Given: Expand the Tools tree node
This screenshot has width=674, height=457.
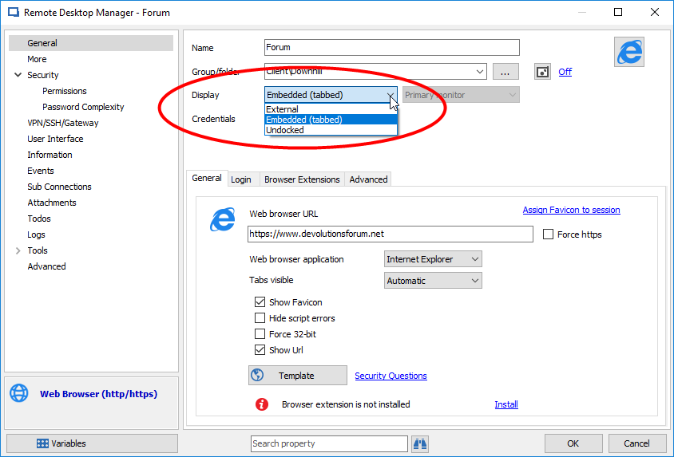Looking at the screenshot, I should 18,250.
